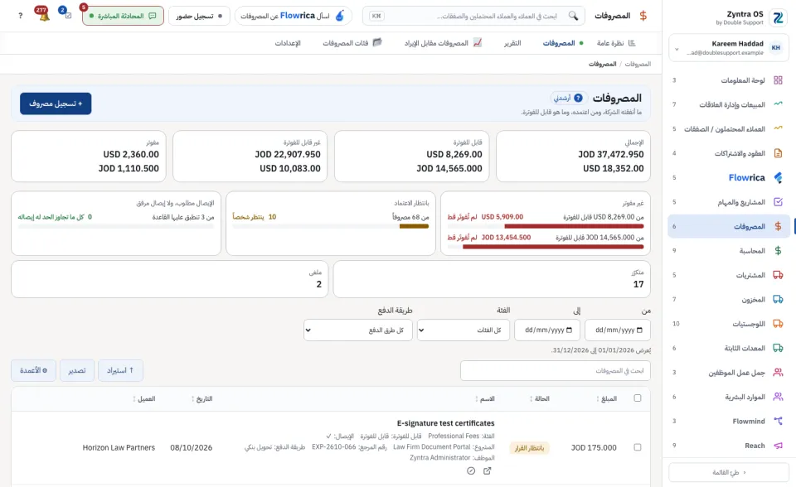Open العقود والاشتراكات document icon
796x487 pixels.
click(x=778, y=153)
